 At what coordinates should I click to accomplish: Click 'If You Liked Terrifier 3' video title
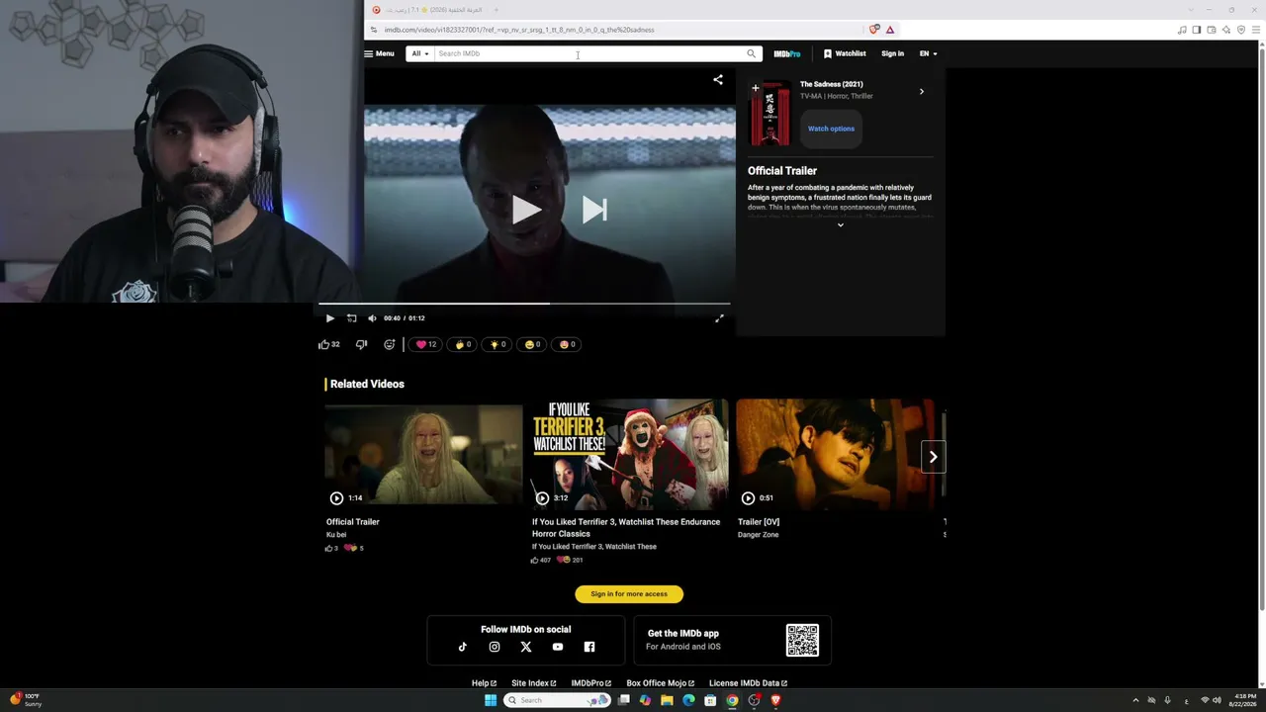click(x=626, y=528)
